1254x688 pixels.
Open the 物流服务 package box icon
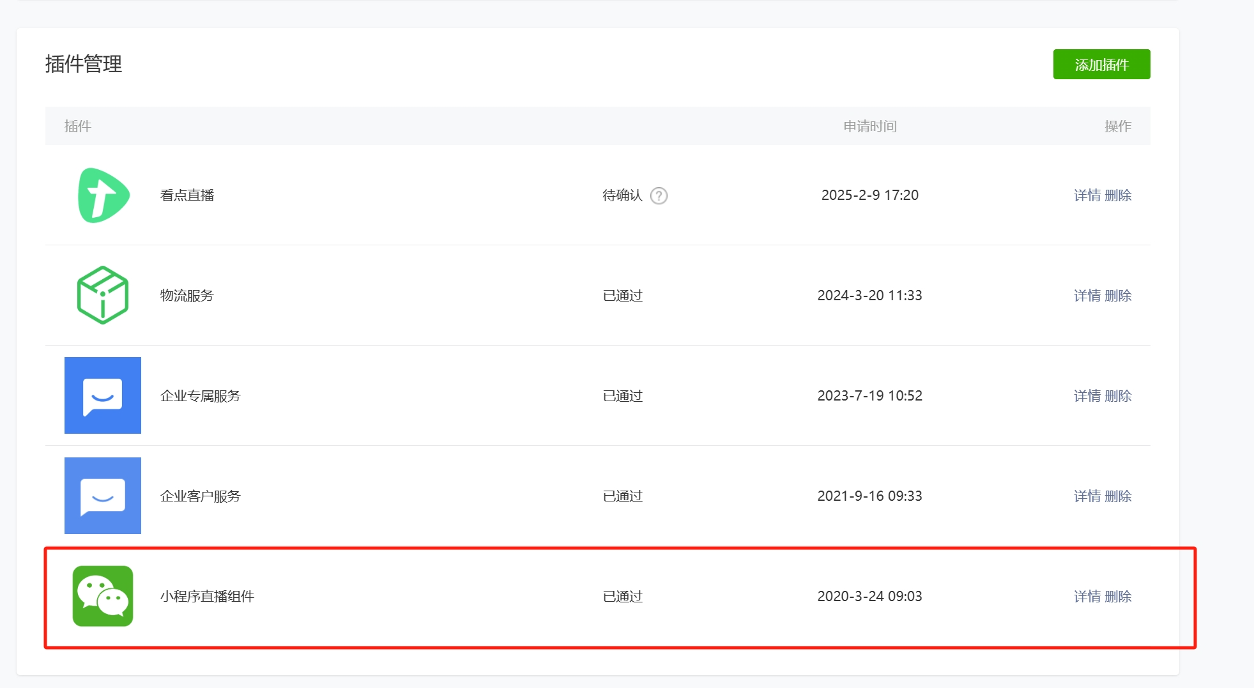[x=103, y=295]
